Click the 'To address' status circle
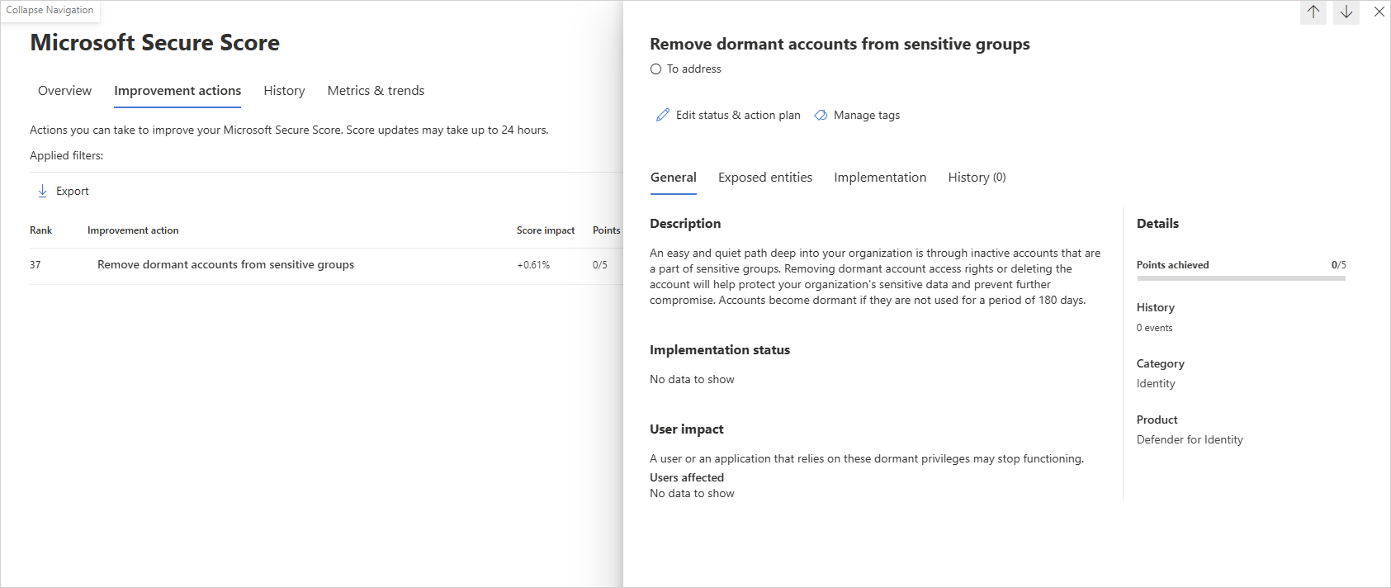The height and width of the screenshot is (588, 1391). [x=655, y=69]
